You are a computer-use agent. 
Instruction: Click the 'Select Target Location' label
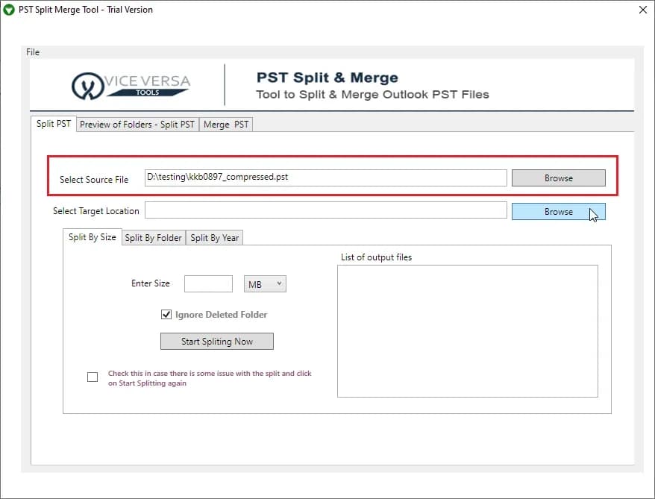96,211
